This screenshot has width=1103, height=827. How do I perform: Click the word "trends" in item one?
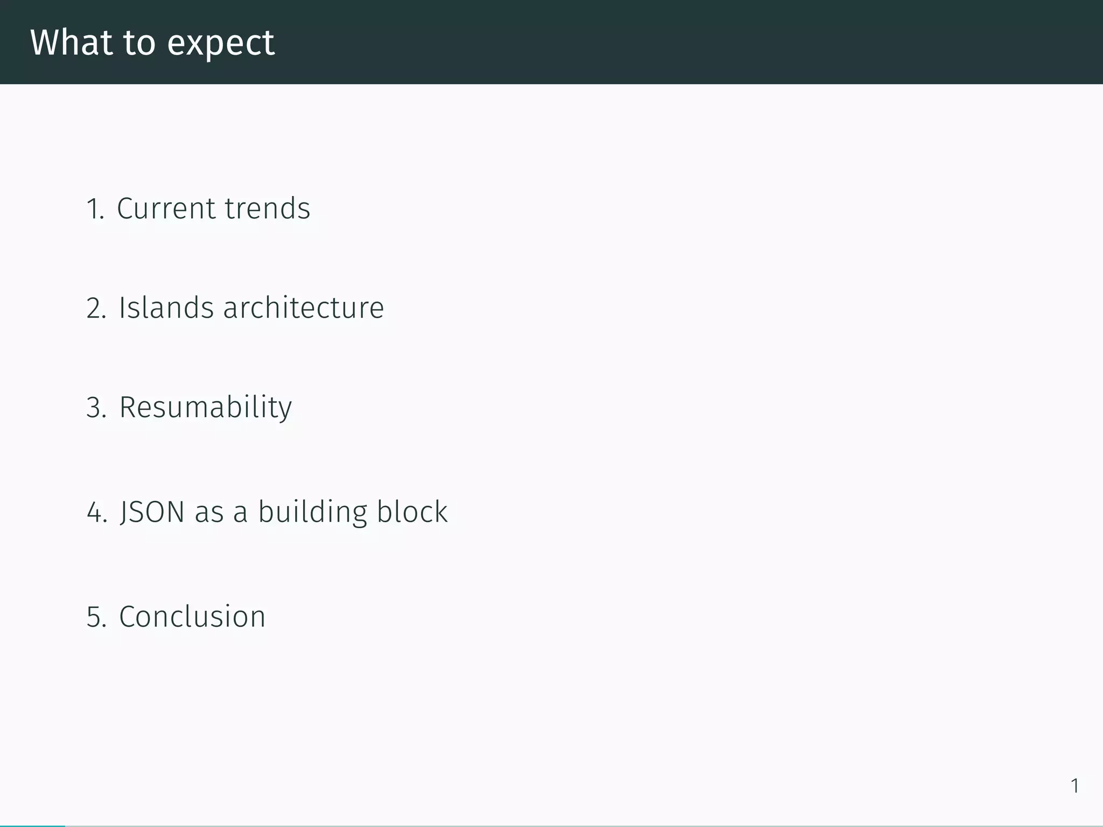pyautogui.click(x=268, y=208)
